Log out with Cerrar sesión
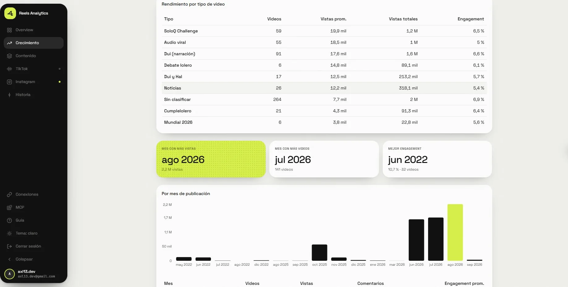568x287 pixels. coord(34,246)
